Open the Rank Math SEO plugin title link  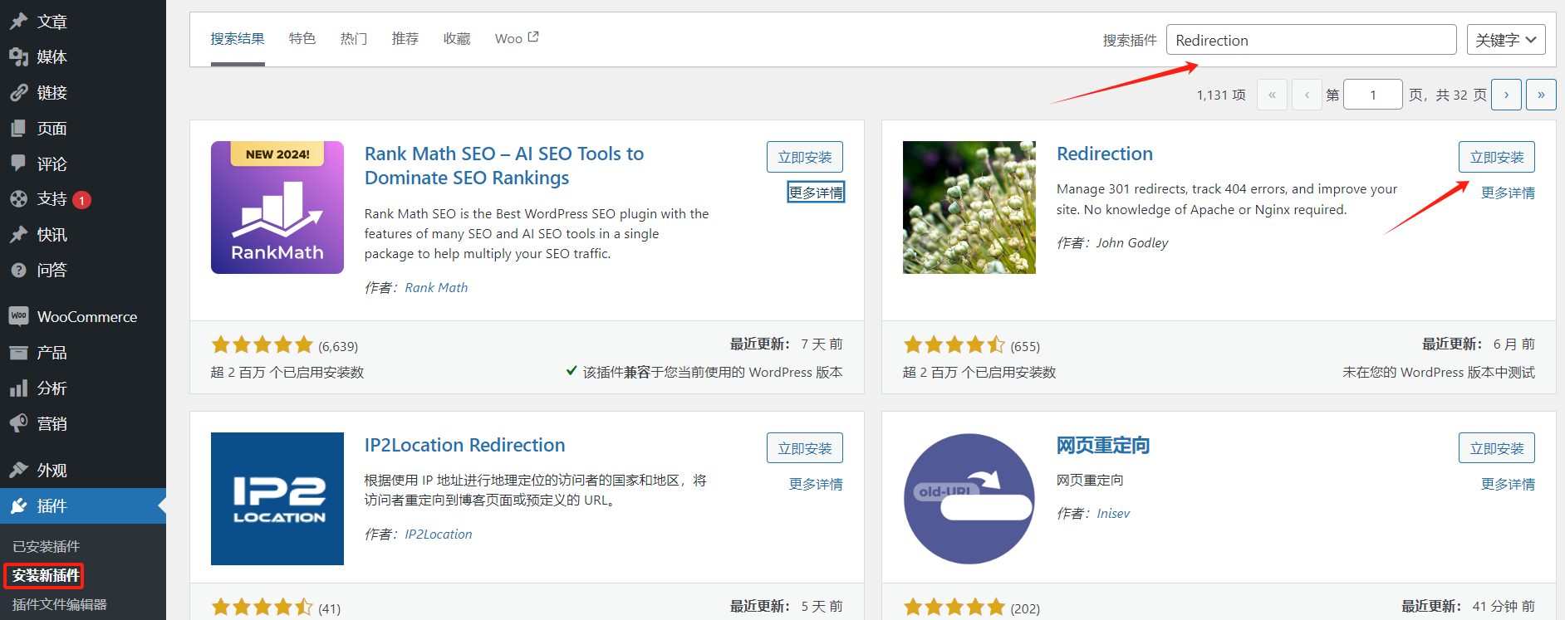pos(504,165)
